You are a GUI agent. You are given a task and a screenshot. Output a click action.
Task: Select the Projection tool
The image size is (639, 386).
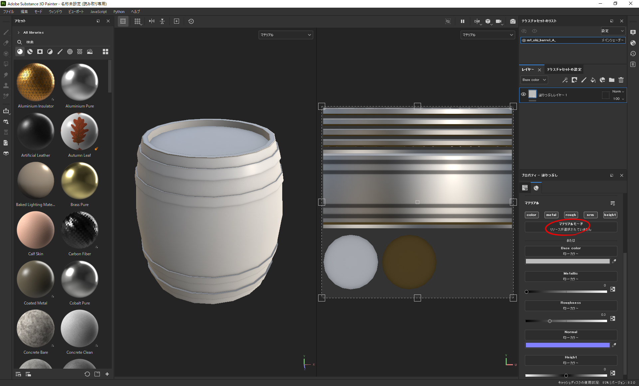tap(6, 54)
